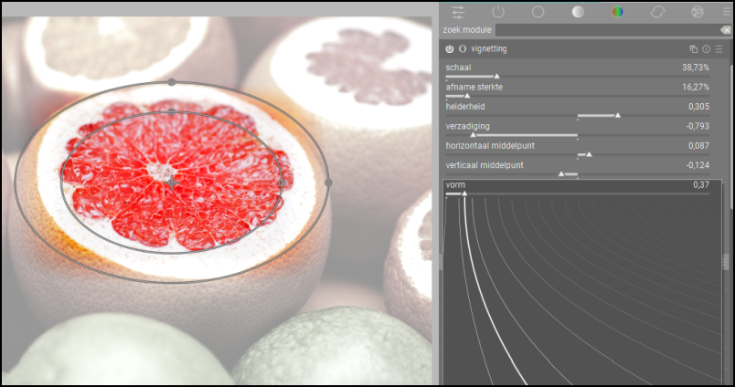The height and width of the screenshot is (387, 735).
Task: Adjust the verticaal middelpunt slider
Action: coord(578,174)
